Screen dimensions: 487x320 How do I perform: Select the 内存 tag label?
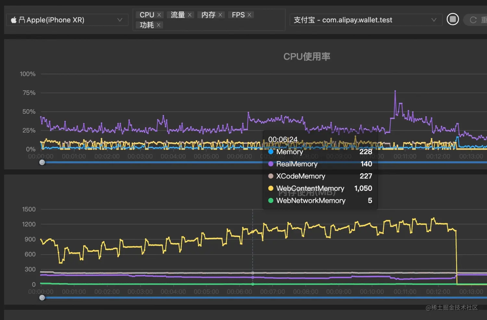coord(208,15)
